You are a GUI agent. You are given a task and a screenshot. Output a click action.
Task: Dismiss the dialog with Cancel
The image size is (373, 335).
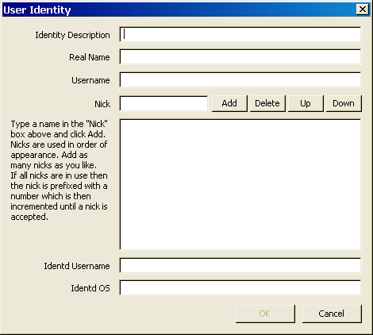[332, 314]
